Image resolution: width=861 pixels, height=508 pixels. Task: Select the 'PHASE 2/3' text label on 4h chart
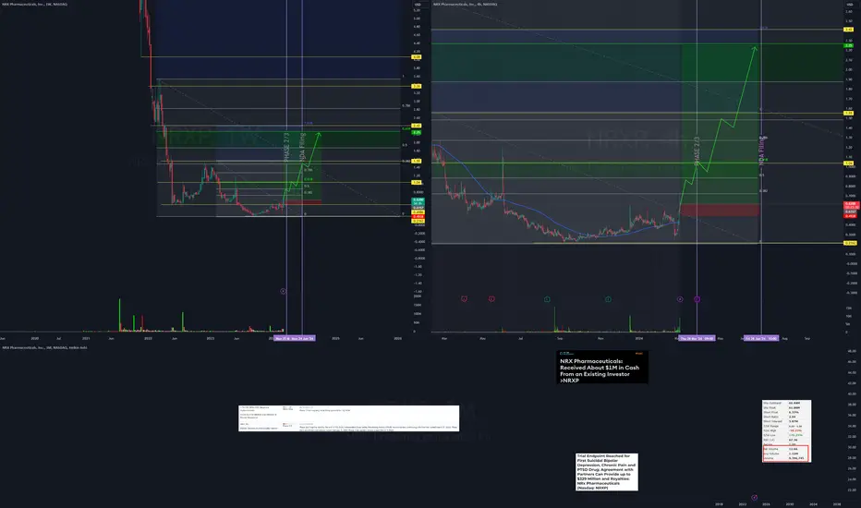coord(697,151)
